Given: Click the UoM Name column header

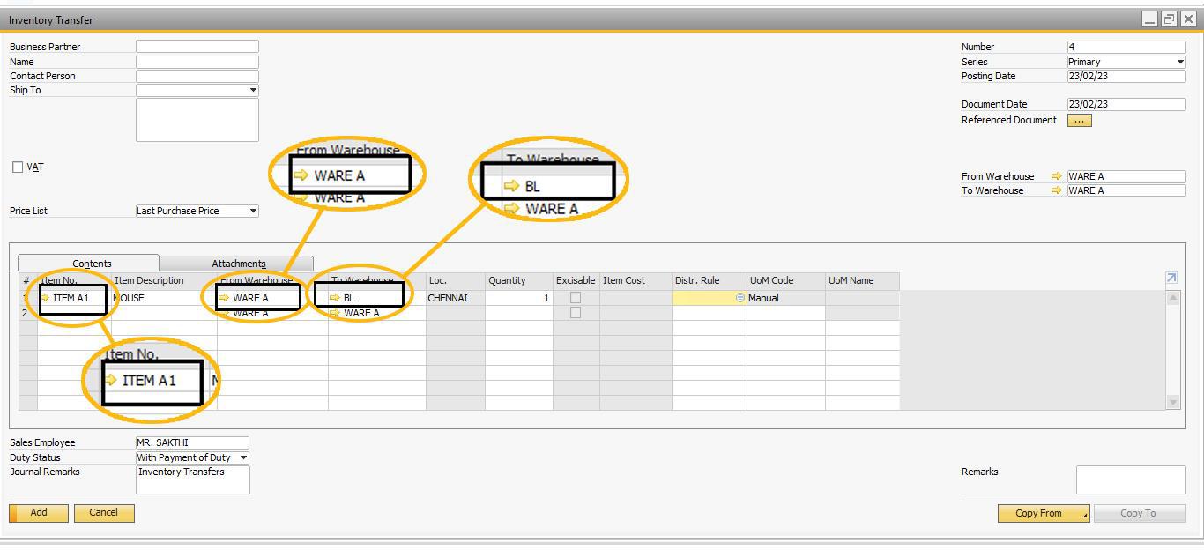Looking at the screenshot, I should 862,281.
